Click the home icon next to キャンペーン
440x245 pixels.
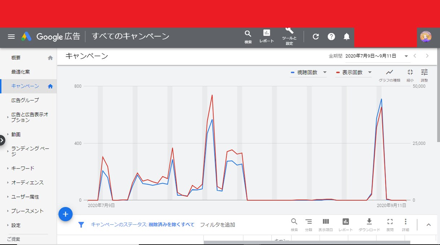tap(50, 86)
